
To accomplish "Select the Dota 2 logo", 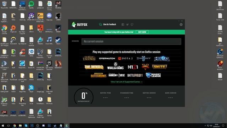I will pyautogui.click(x=125, y=58).
